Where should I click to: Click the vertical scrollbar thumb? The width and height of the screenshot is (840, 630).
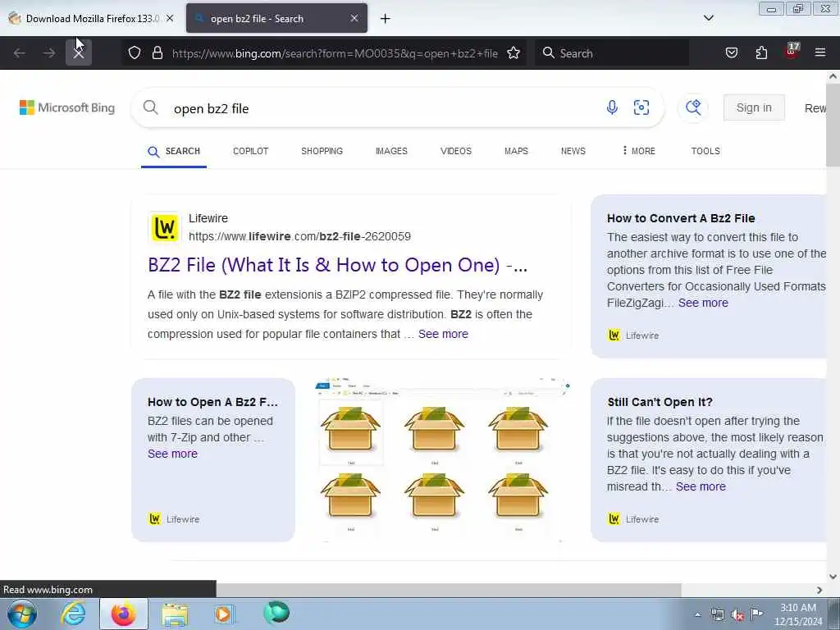[x=833, y=126]
